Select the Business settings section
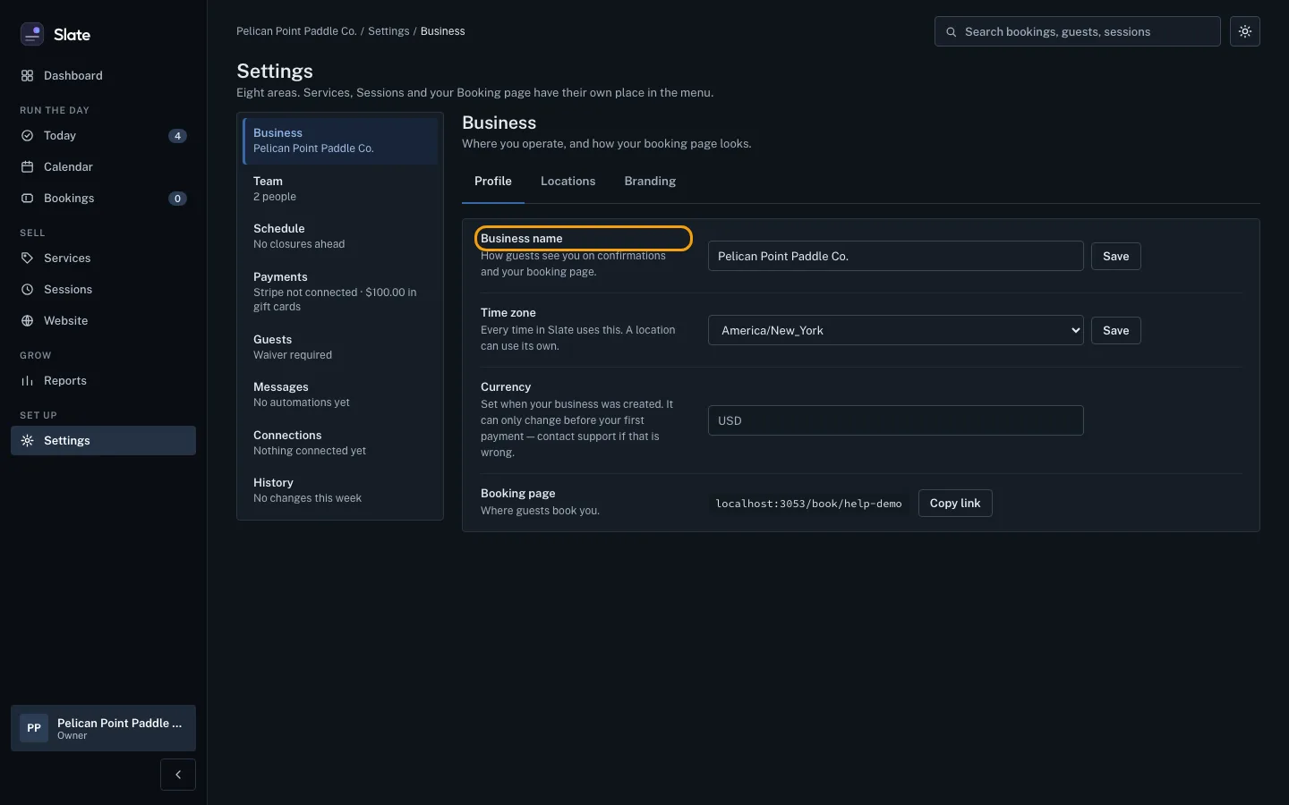 click(340, 140)
